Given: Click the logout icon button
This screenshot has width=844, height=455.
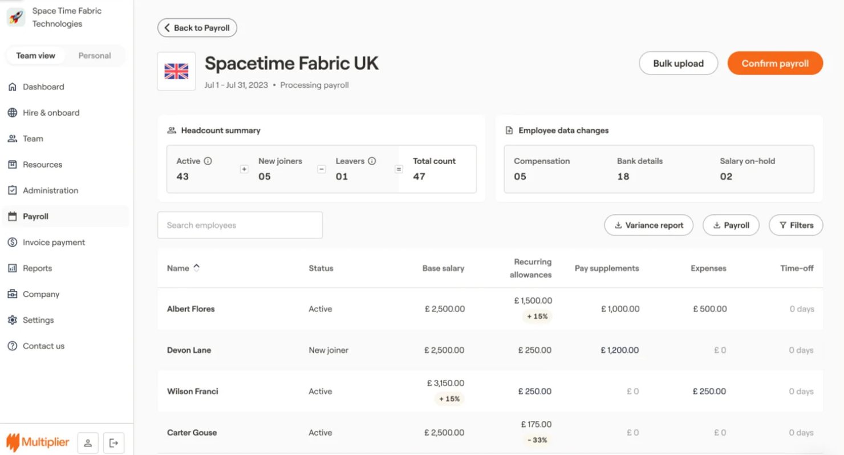Looking at the screenshot, I should tap(113, 443).
